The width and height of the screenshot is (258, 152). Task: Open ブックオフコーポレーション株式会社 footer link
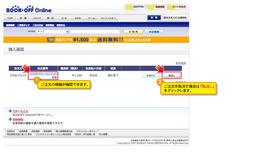(x=53, y=134)
